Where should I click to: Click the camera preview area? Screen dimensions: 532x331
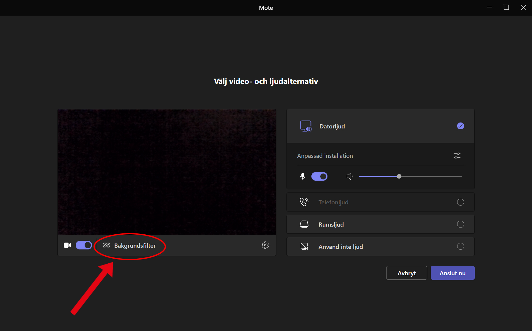point(167,172)
